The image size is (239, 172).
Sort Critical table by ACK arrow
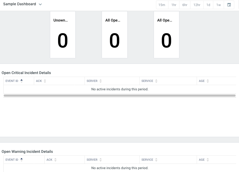45,81
